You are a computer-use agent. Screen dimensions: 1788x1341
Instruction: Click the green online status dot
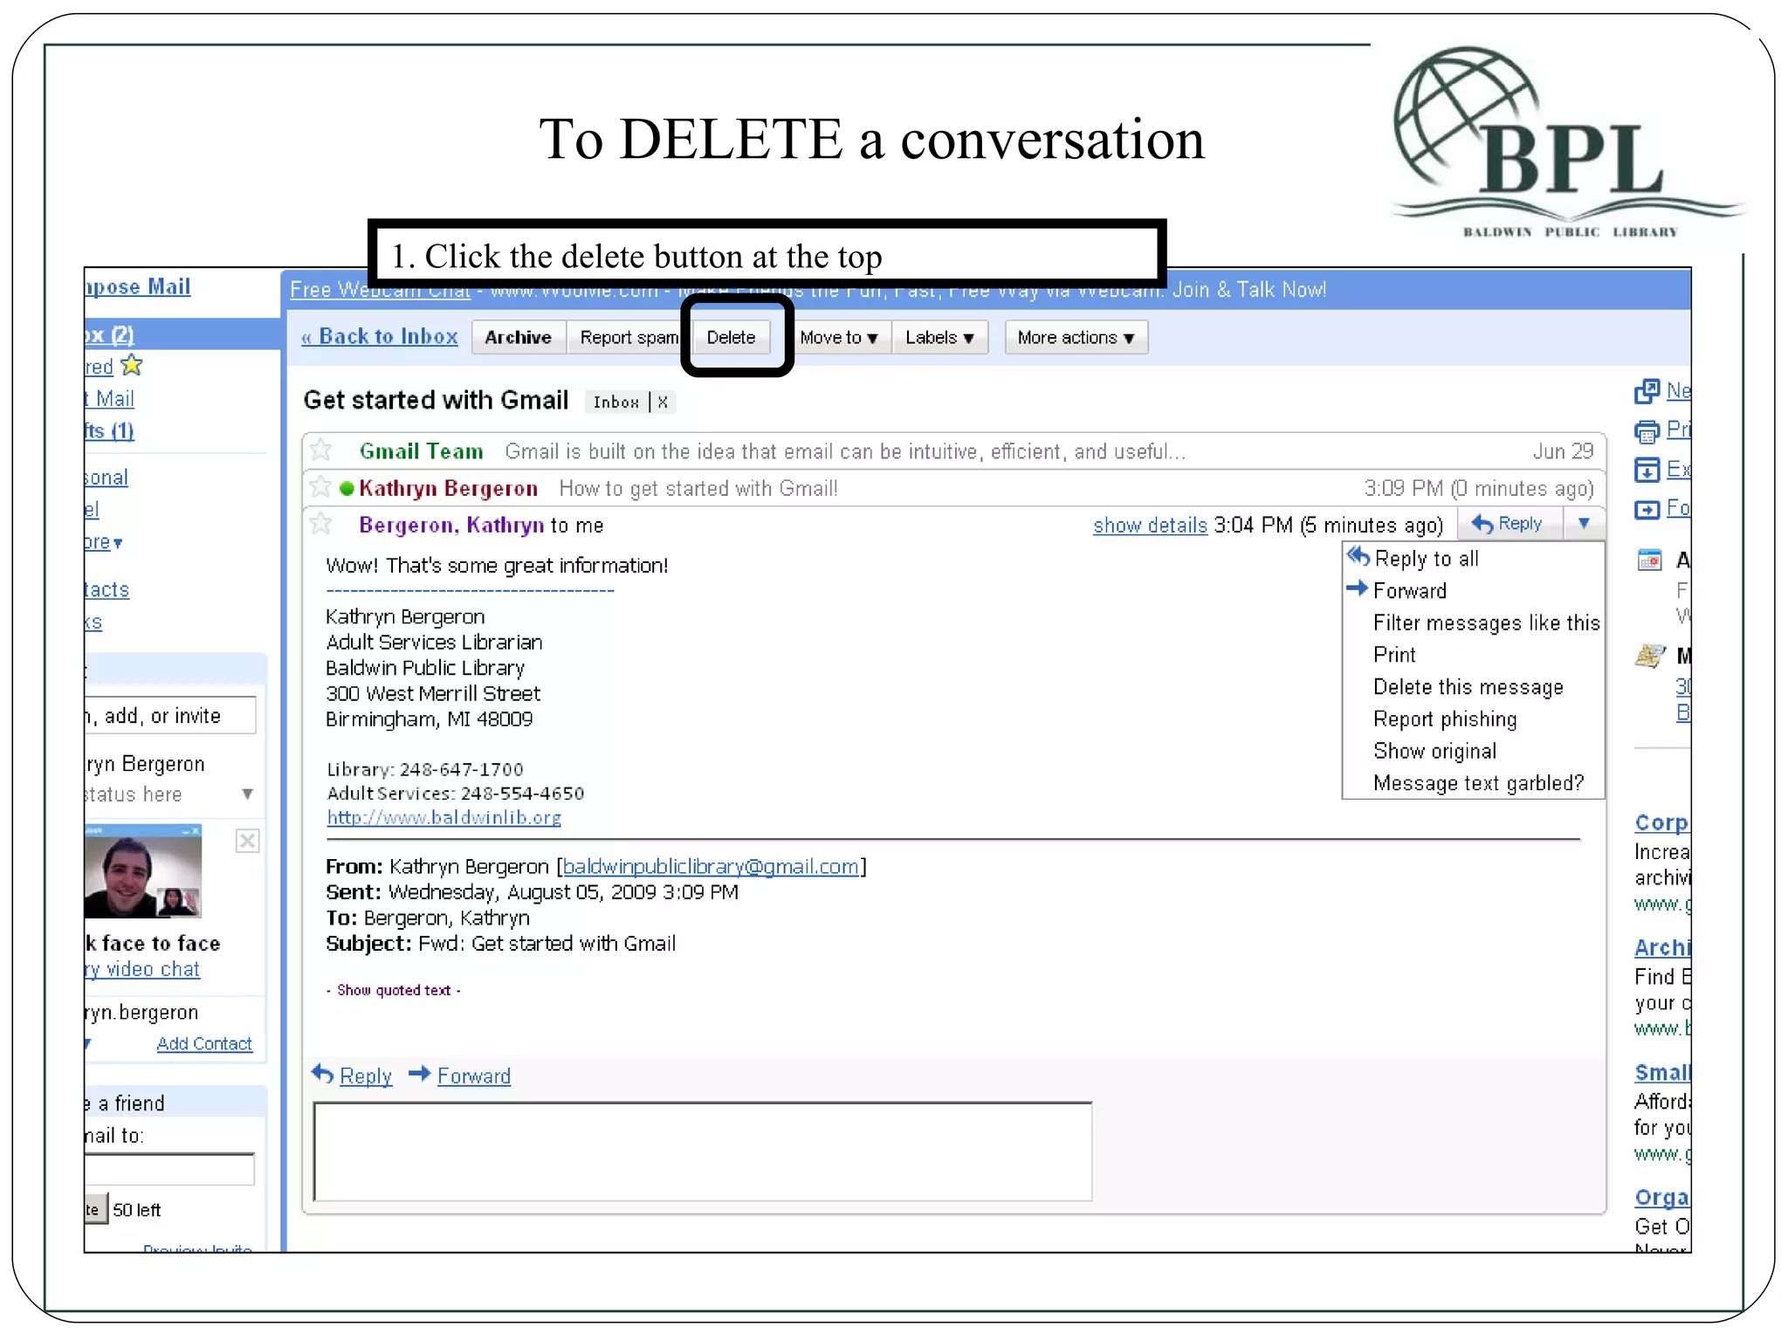[x=347, y=488]
